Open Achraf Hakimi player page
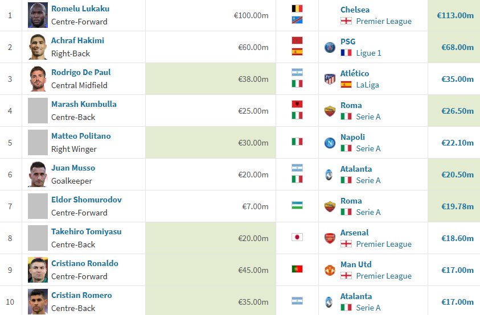This screenshot has height=315, width=480. pyautogui.click(x=77, y=40)
